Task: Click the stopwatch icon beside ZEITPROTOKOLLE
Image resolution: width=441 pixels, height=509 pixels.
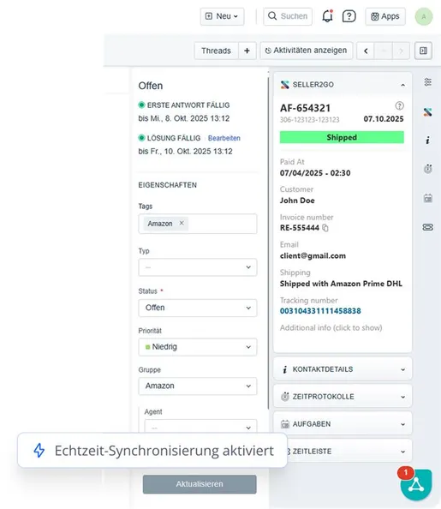Action: pos(284,397)
